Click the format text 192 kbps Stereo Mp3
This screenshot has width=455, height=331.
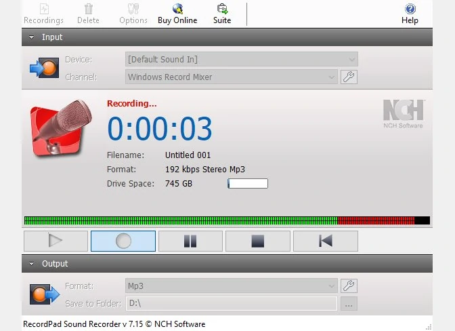205,170
